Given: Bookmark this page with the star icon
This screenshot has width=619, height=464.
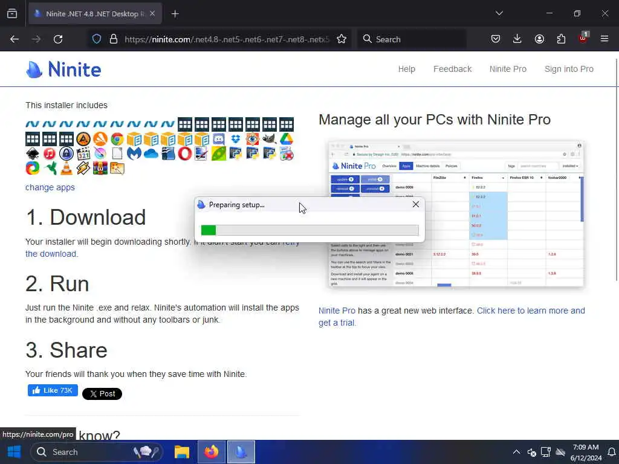Looking at the screenshot, I should tap(342, 39).
